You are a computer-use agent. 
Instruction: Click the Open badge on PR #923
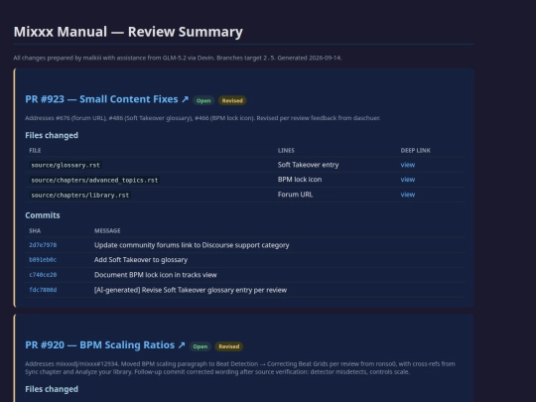(x=203, y=100)
